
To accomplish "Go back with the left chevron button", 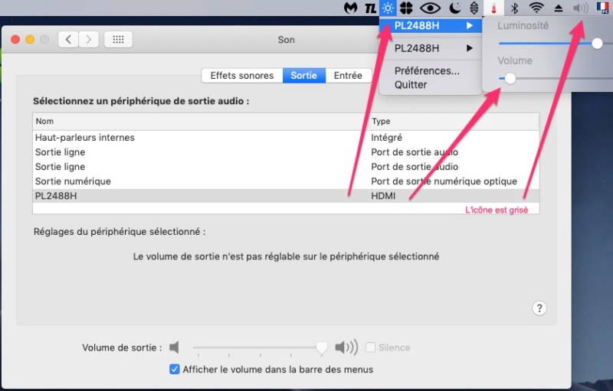I will (x=68, y=40).
